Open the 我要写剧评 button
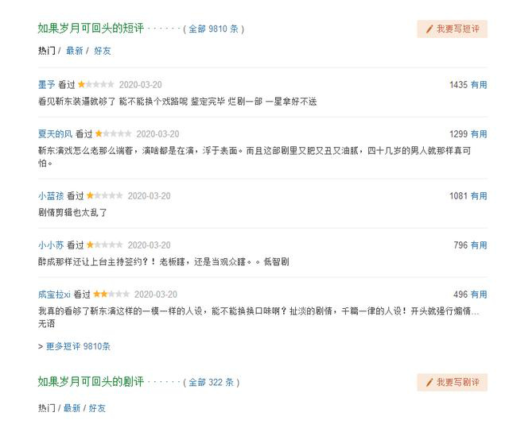Viewport: 509px width, 424px height. pos(453,382)
